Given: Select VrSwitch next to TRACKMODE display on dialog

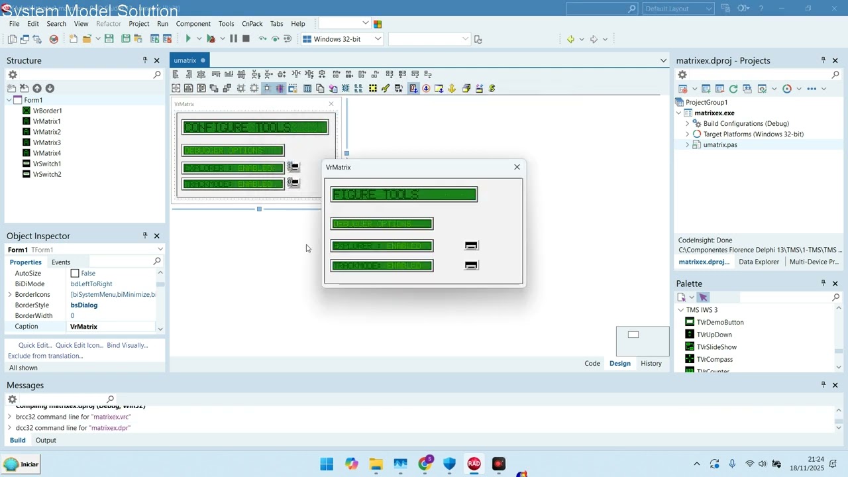Looking at the screenshot, I should pyautogui.click(x=471, y=265).
